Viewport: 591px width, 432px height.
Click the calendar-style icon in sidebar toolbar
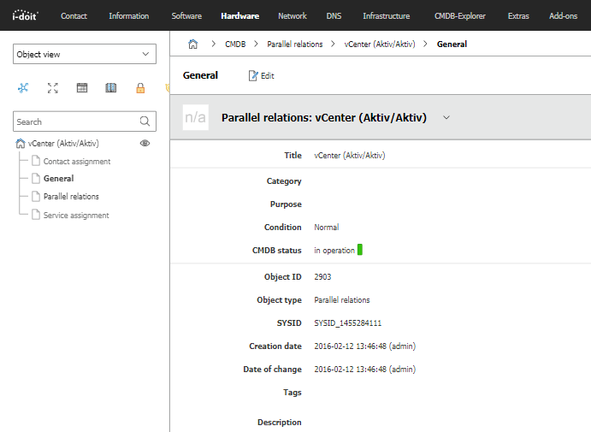coord(82,88)
